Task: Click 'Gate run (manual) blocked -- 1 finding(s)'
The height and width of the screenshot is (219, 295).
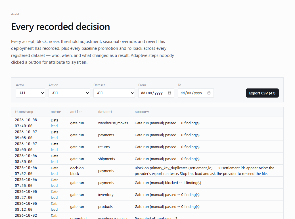Action: (x=168, y=183)
